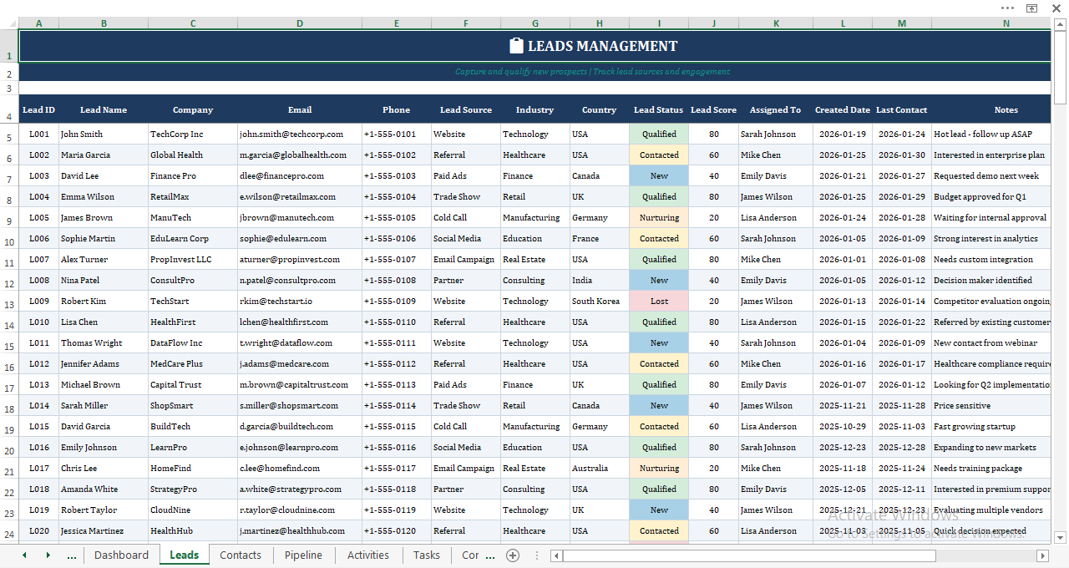The image size is (1069, 568).
Task: Select the Australia country cell
Action: (x=599, y=468)
